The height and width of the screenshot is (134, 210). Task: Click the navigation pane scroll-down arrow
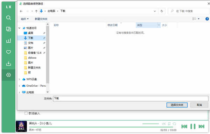pos(48,92)
